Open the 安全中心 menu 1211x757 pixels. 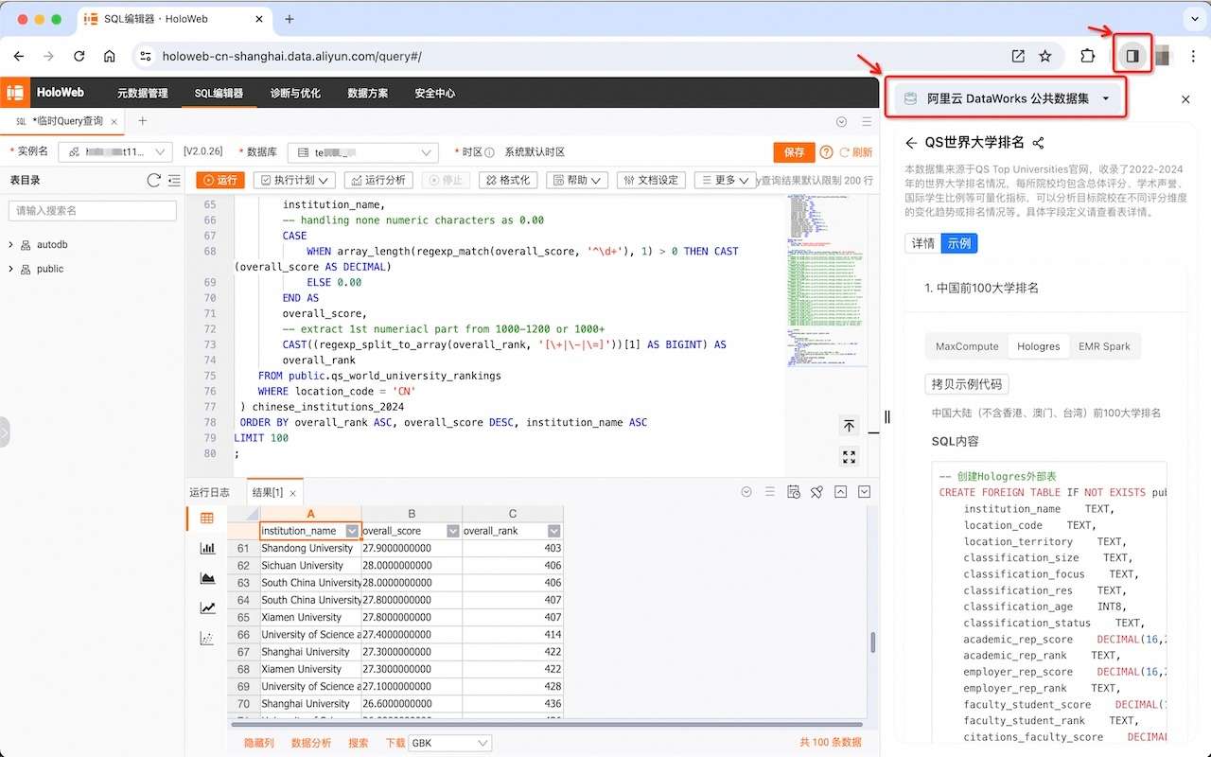click(x=435, y=94)
